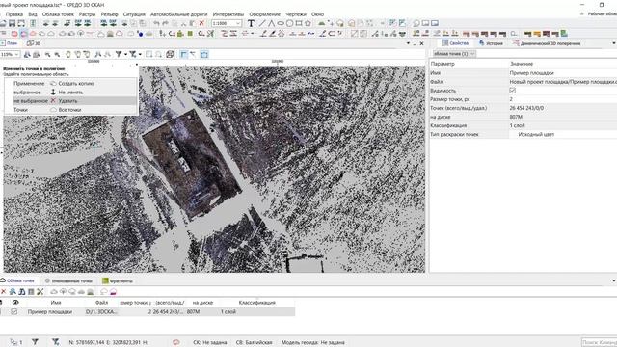
Task: Switch to the История tab
Action: (491, 42)
